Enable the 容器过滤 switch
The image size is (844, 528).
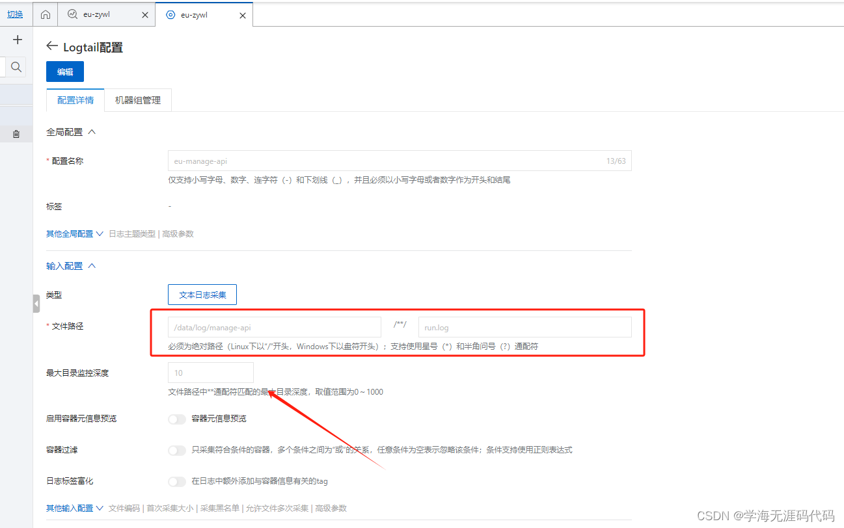(177, 450)
